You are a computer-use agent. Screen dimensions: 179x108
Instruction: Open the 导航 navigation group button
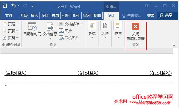pos(92,30)
